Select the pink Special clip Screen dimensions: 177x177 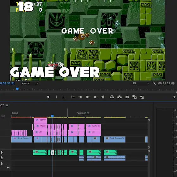(40, 121)
